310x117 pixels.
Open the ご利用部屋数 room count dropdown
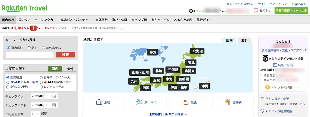35,114
